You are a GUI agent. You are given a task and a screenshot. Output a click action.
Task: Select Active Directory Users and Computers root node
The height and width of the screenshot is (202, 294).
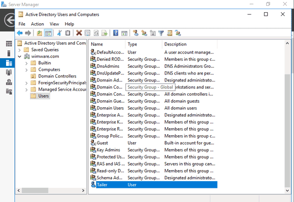[x=55, y=43]
